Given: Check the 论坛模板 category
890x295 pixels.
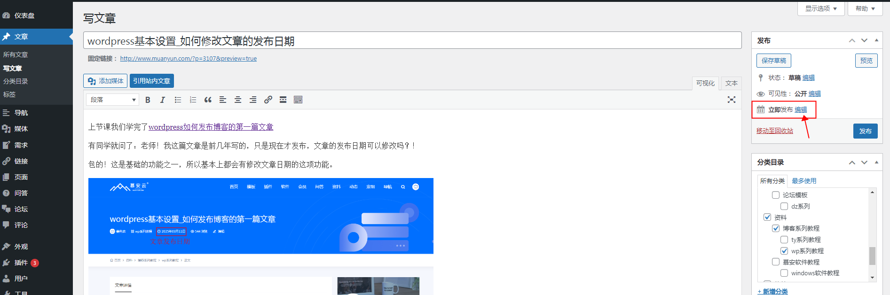Looking at the screenshot, I should pos(776,195).
